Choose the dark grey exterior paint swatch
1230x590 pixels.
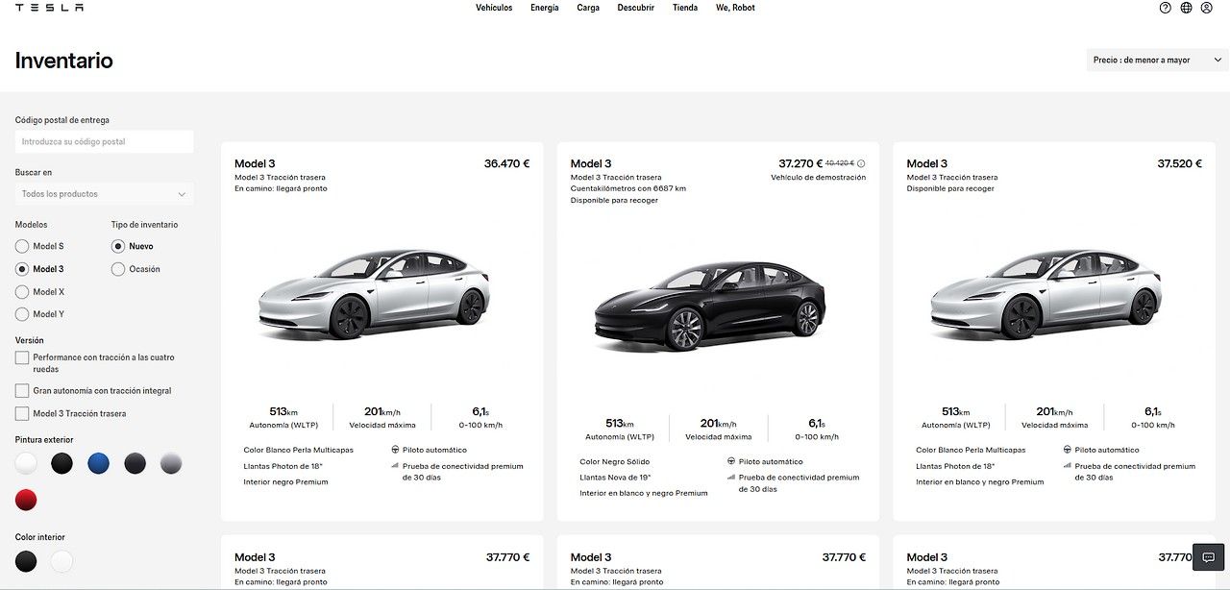[x=135, y=464]
